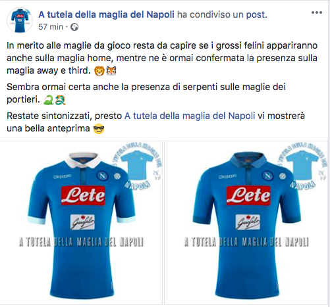Click the Lete sponsor logo on left jersey
330x307 pixels.
click(x=83, y=196)
